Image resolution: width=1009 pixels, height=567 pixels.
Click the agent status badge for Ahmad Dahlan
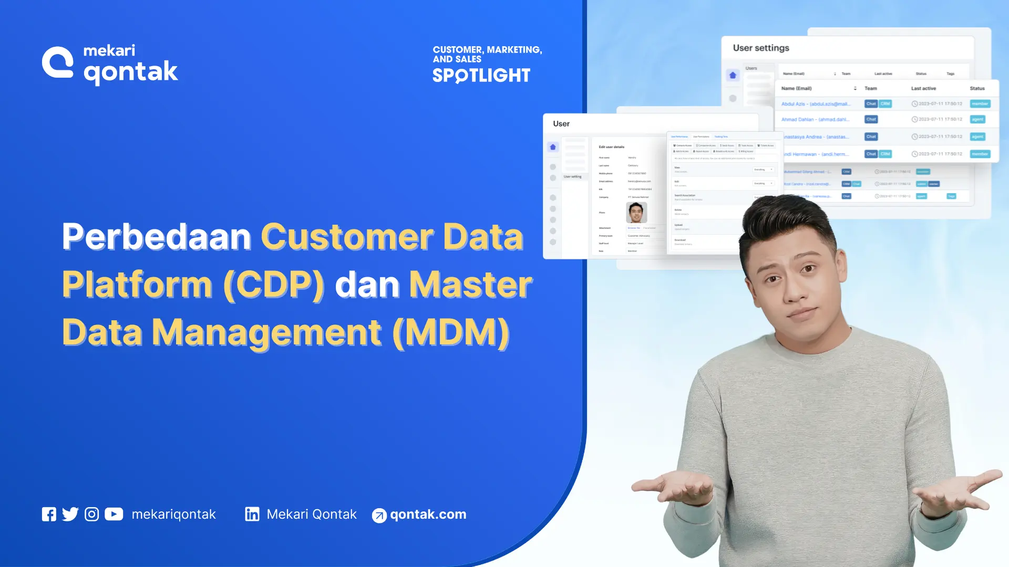(x=977, y=119)
